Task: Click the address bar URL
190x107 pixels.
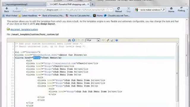Action: click(66, 10)
